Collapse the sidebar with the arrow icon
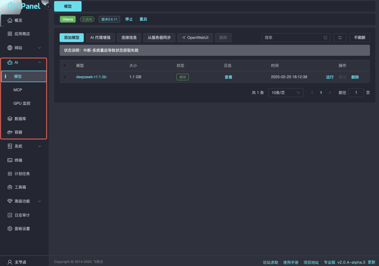Viewport: 379px width, 266px height. click(x=49, y=7)
